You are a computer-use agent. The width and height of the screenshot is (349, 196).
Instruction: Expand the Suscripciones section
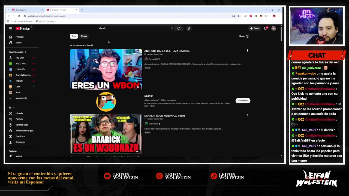click(17, 52)
